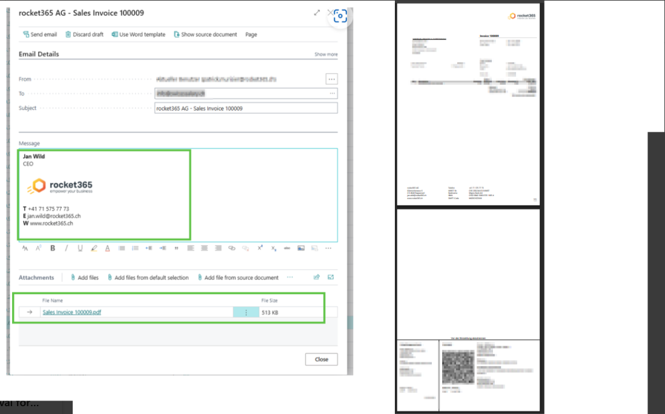This screenshot has height=414, width=665.
Task: Increase indent in message
Action: [x=162, y=248]
